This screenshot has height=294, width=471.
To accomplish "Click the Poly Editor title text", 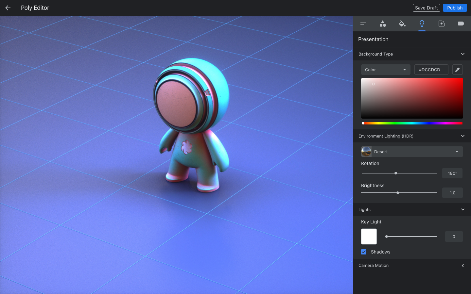I will click(35, 8).
